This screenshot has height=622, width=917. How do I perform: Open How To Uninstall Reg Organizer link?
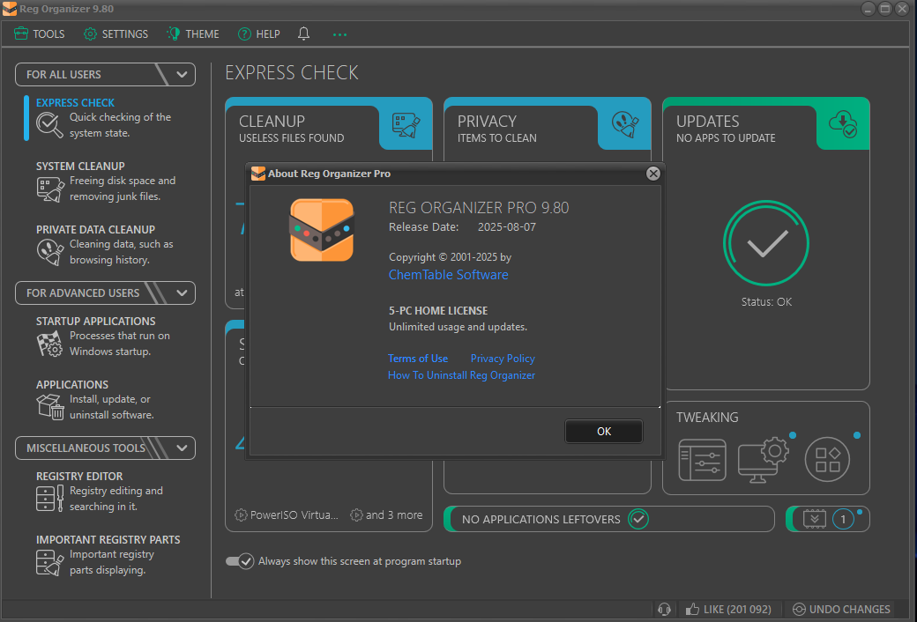click(461, 375)
